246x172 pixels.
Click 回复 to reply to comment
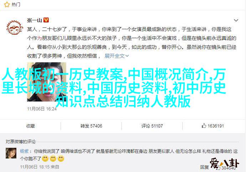(x=204, y=167)
